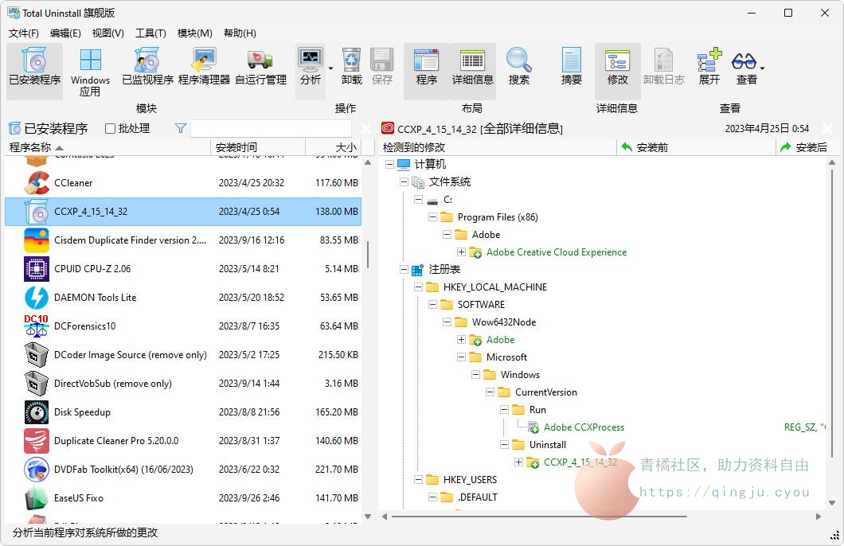Image resolution: width=844 pixels, height=546 pixels.
Task: Open the 编辑(E) menu
Action: [65, 33]
